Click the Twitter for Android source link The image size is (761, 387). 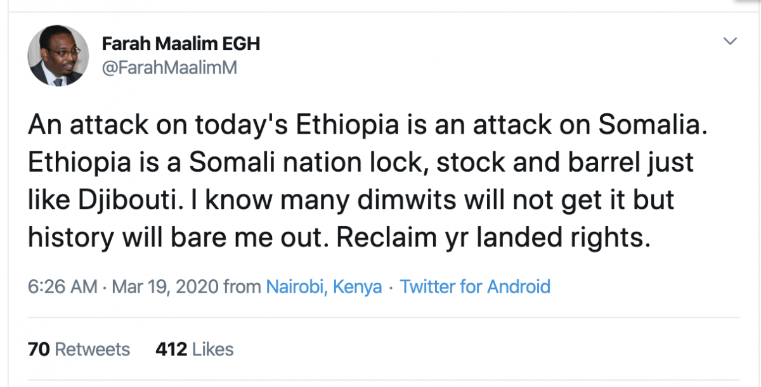475,286
